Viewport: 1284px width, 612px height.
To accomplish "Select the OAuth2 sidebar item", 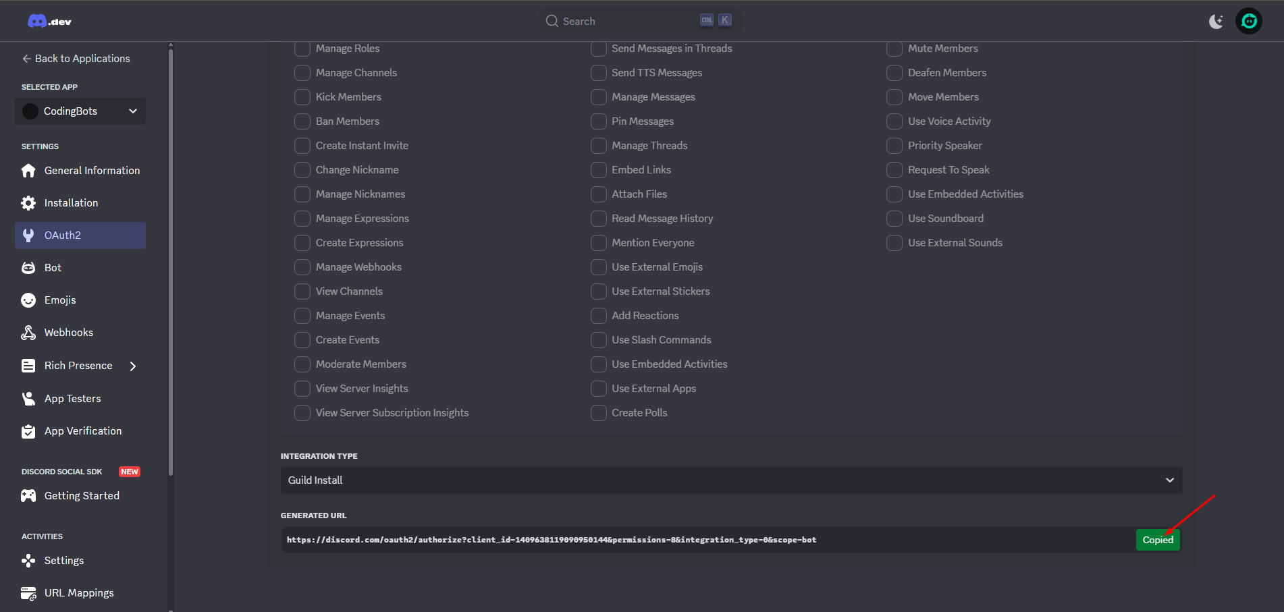I will pos(80,235).
